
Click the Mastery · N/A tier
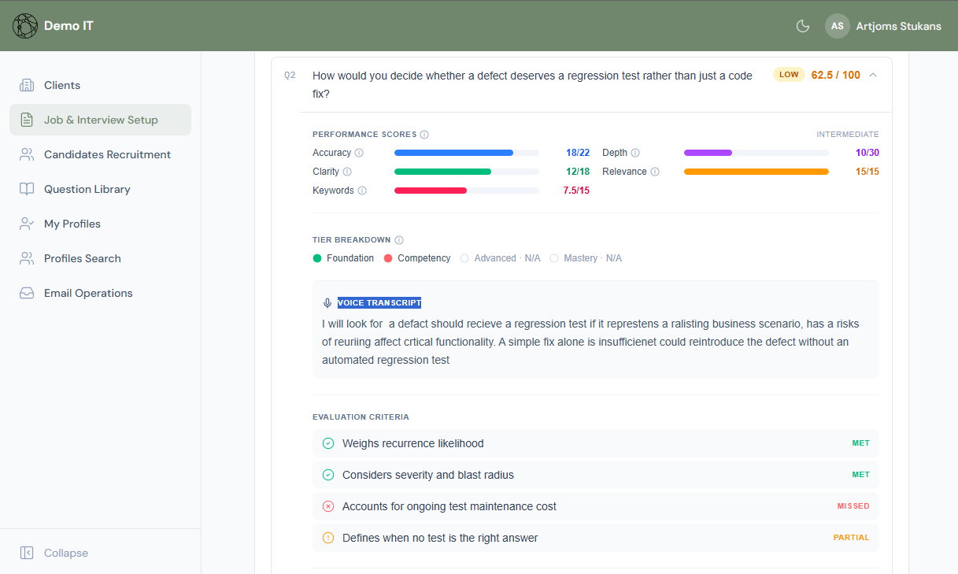(x=586, y=258)
